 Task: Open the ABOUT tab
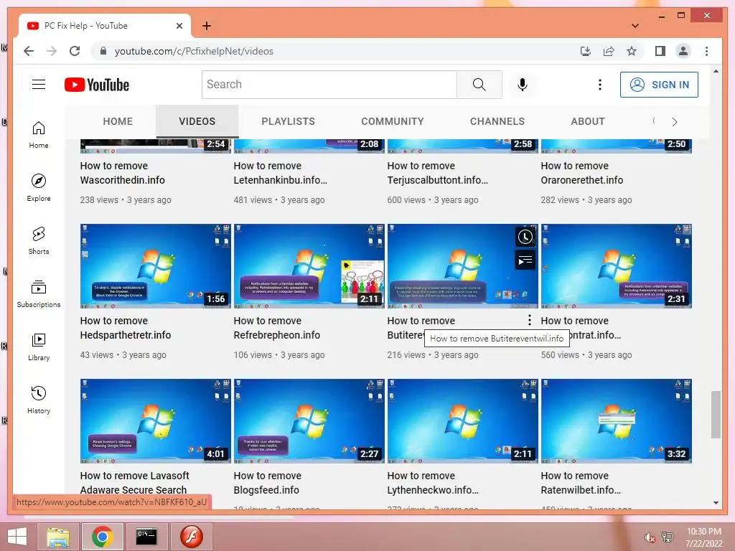pyautogui.click(x=587, y=121)
